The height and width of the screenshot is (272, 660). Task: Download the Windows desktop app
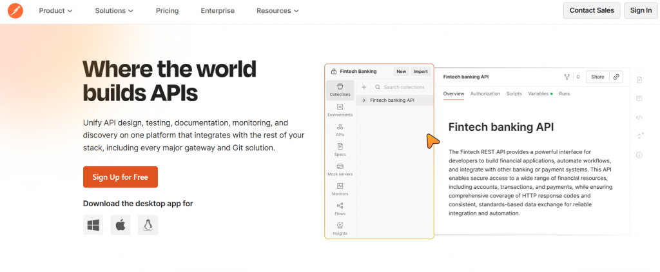[x=93, y=225]
